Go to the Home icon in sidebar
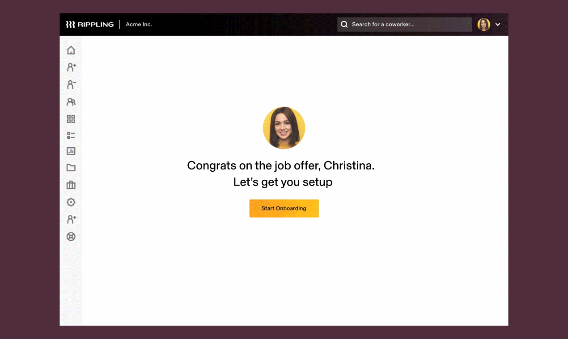The height and width of the screenshot is (339, 568). [71, 50]
